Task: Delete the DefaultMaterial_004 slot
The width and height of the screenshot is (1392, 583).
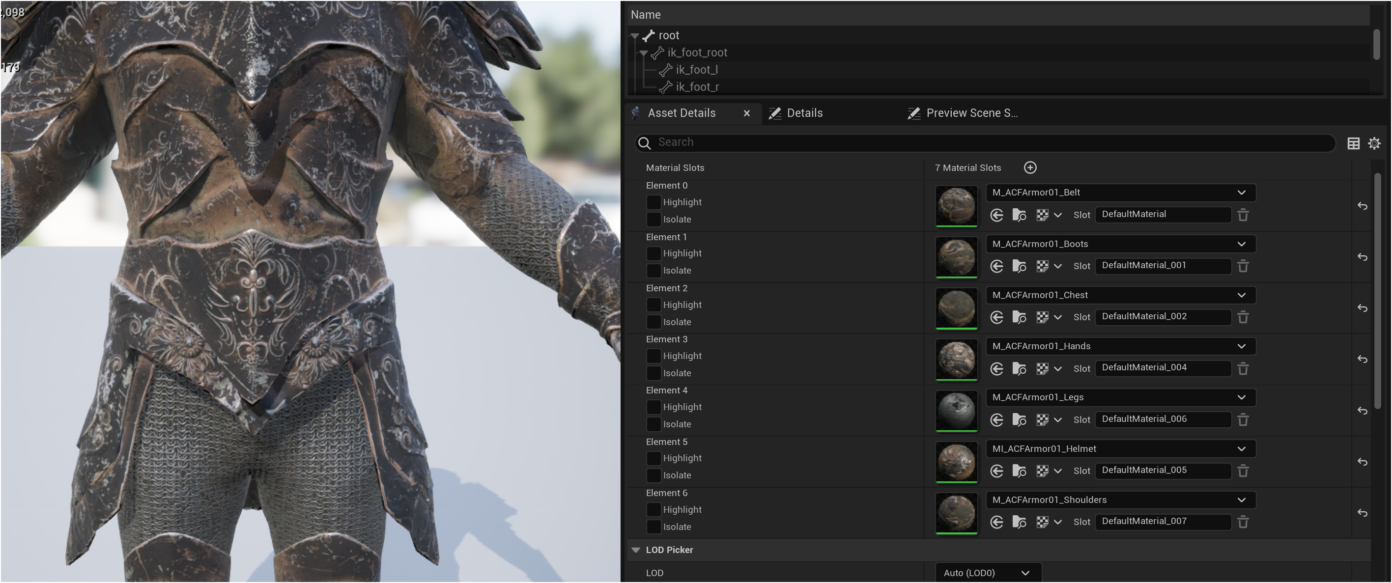Action: [1243, 368]
